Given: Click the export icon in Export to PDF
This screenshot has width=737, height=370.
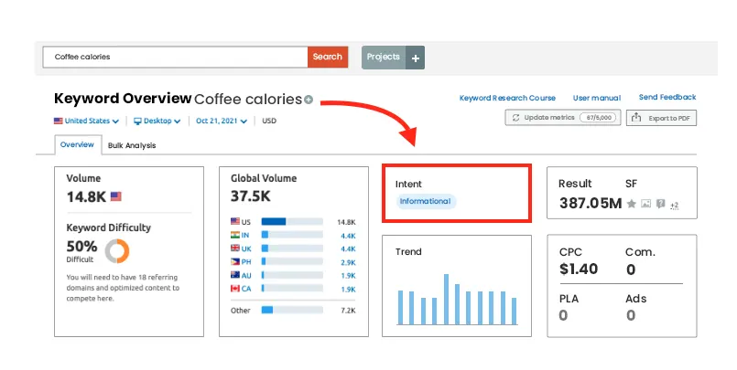Looking at the screenshot, I should point(636,117).
